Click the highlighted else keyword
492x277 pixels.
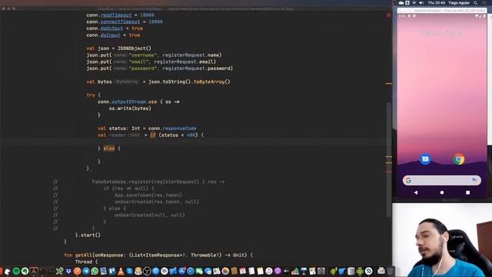109,149
